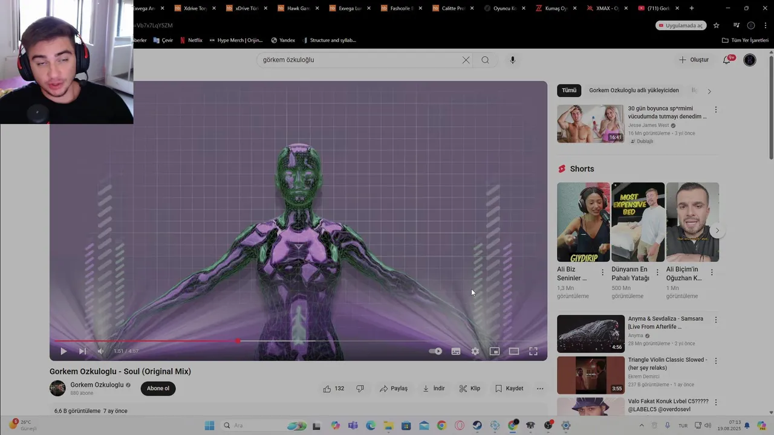The height and width of the screenshot is (435, 774).
Task: Open a new browser tab
Action: tap(692, 8)
